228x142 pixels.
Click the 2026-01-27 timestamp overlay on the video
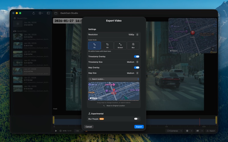pos(68,21)
